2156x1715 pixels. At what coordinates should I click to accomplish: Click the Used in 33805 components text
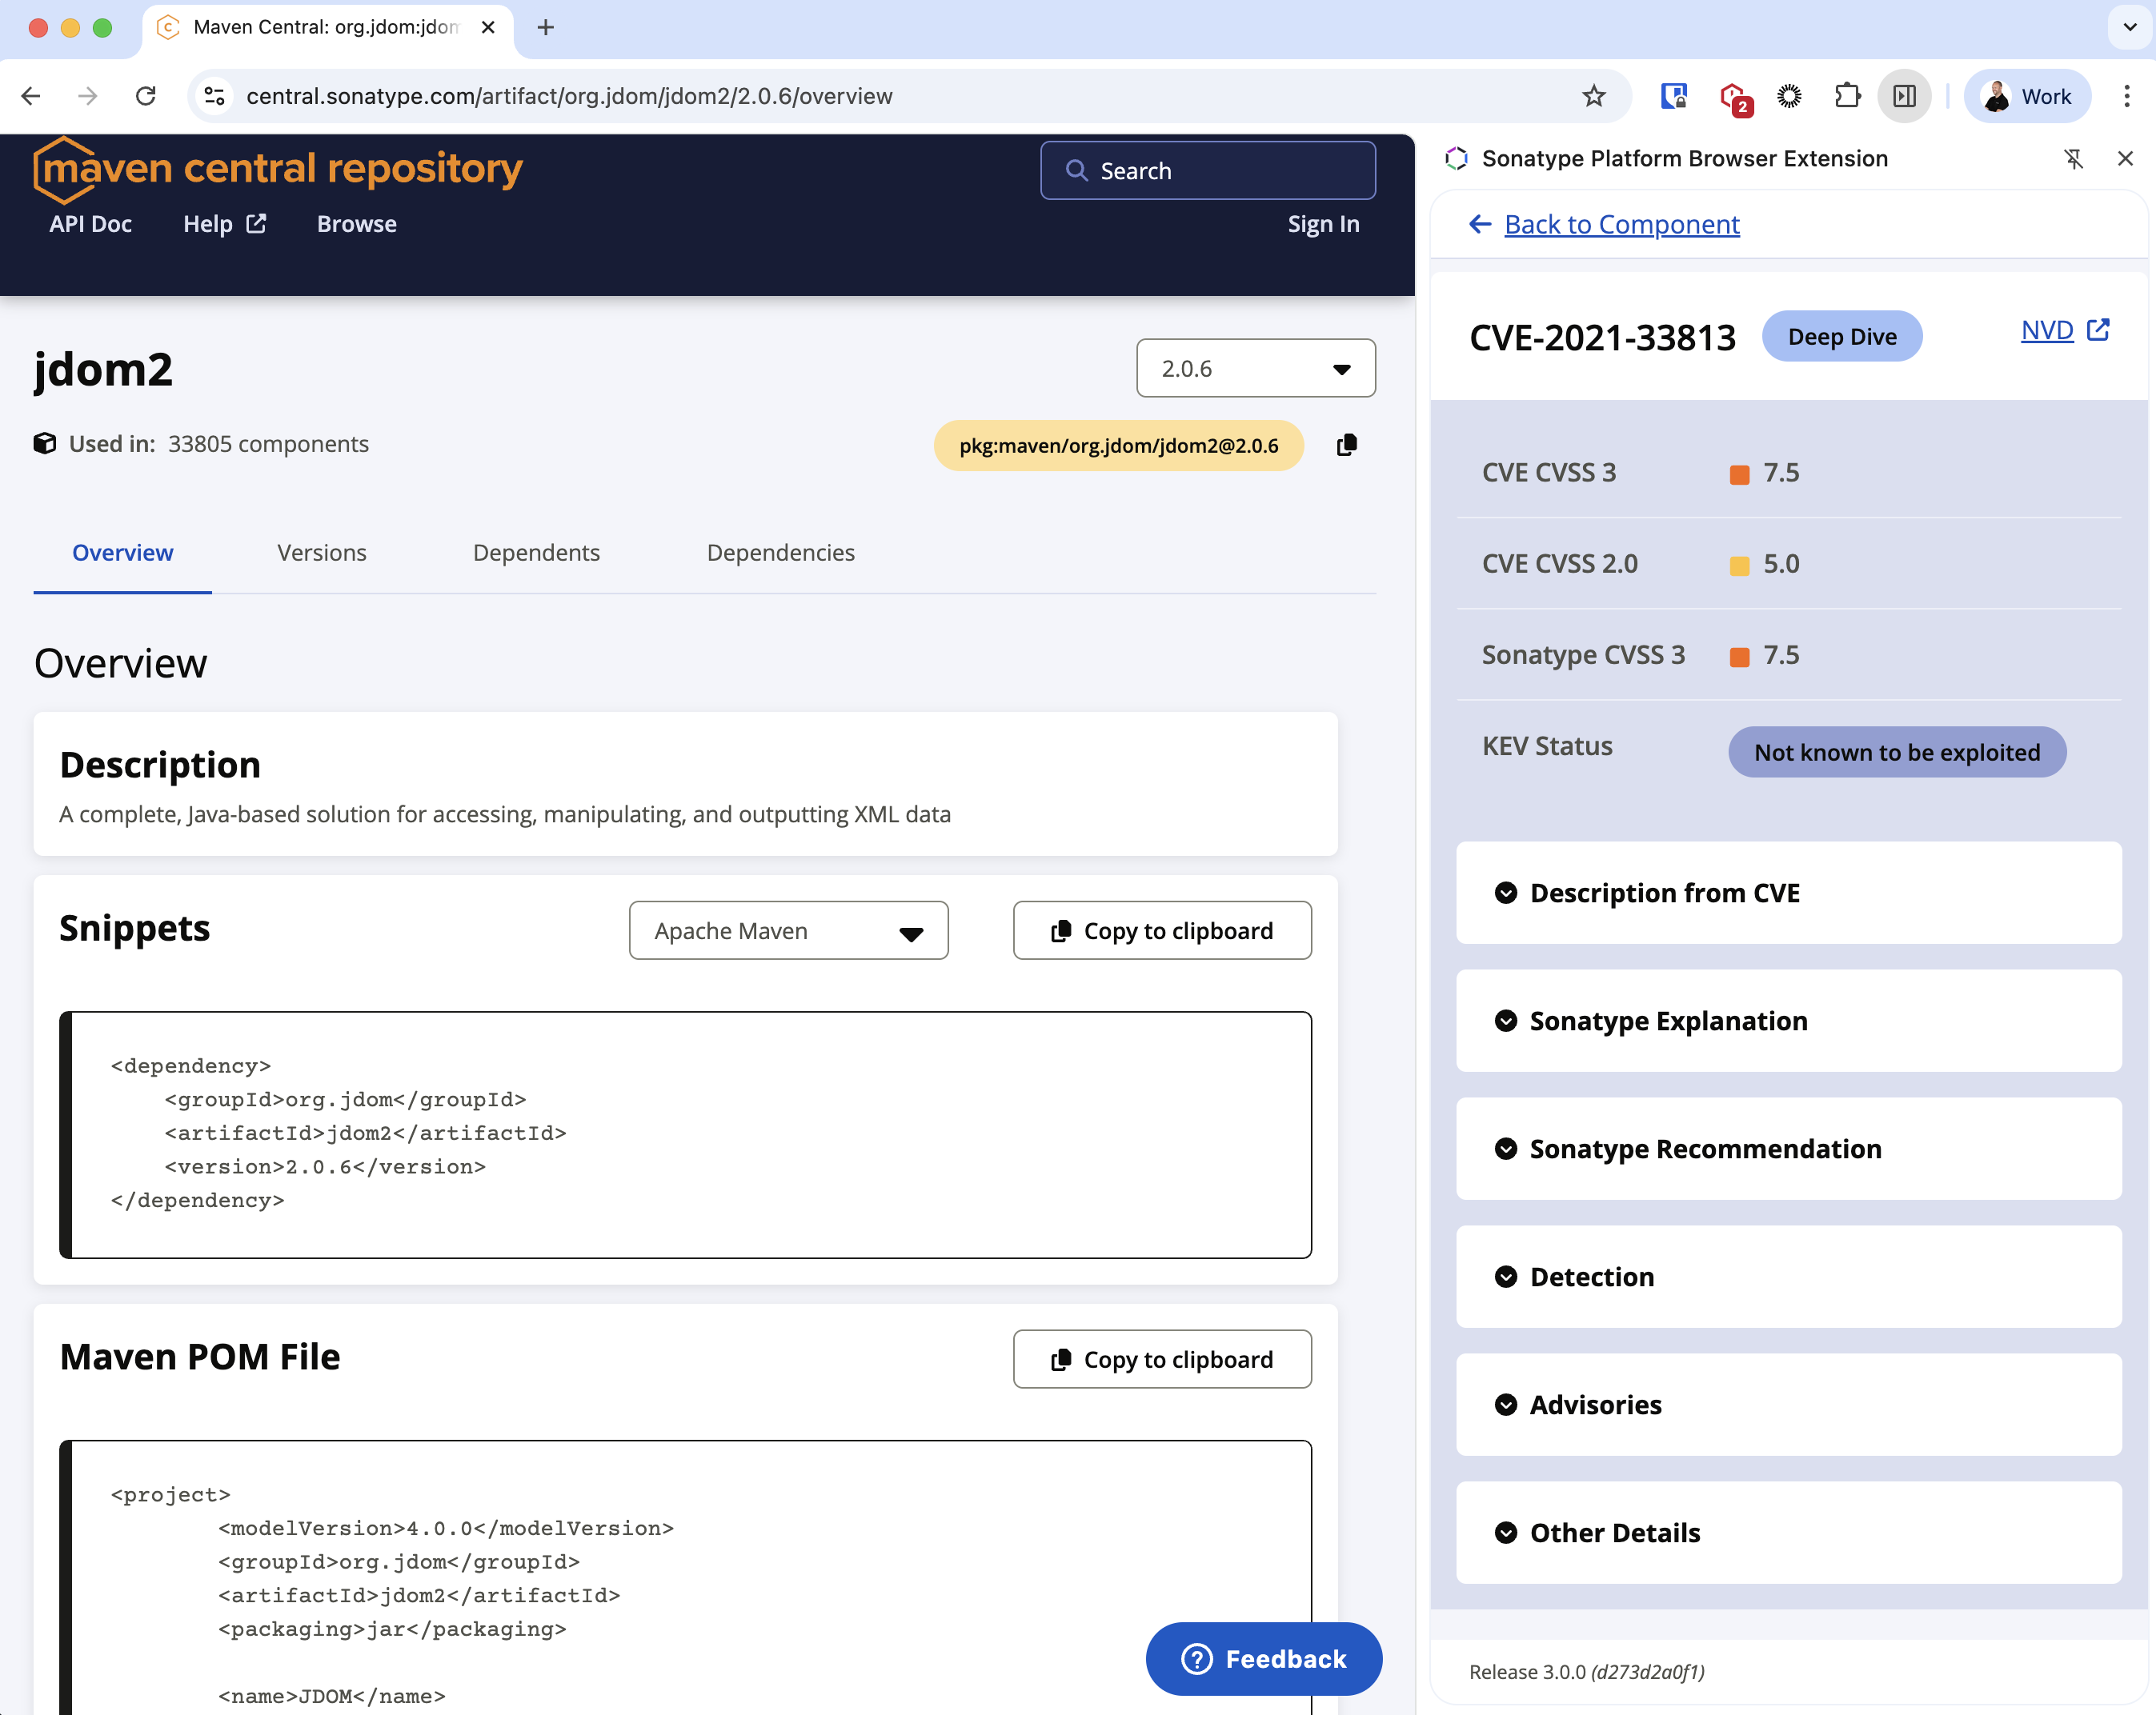(218, 444)
